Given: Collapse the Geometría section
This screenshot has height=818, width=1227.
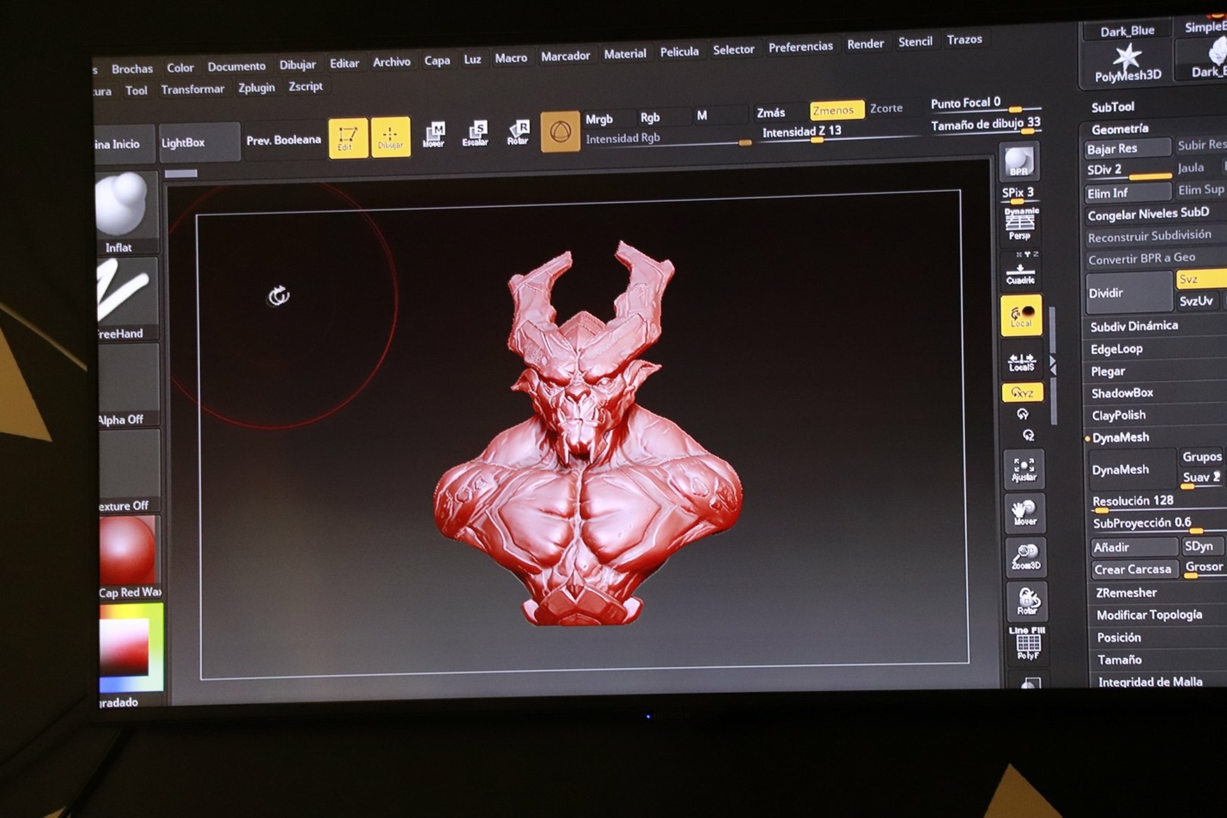Looking at the screenshot, I should pyautogui.click(x=1120, y=129).
